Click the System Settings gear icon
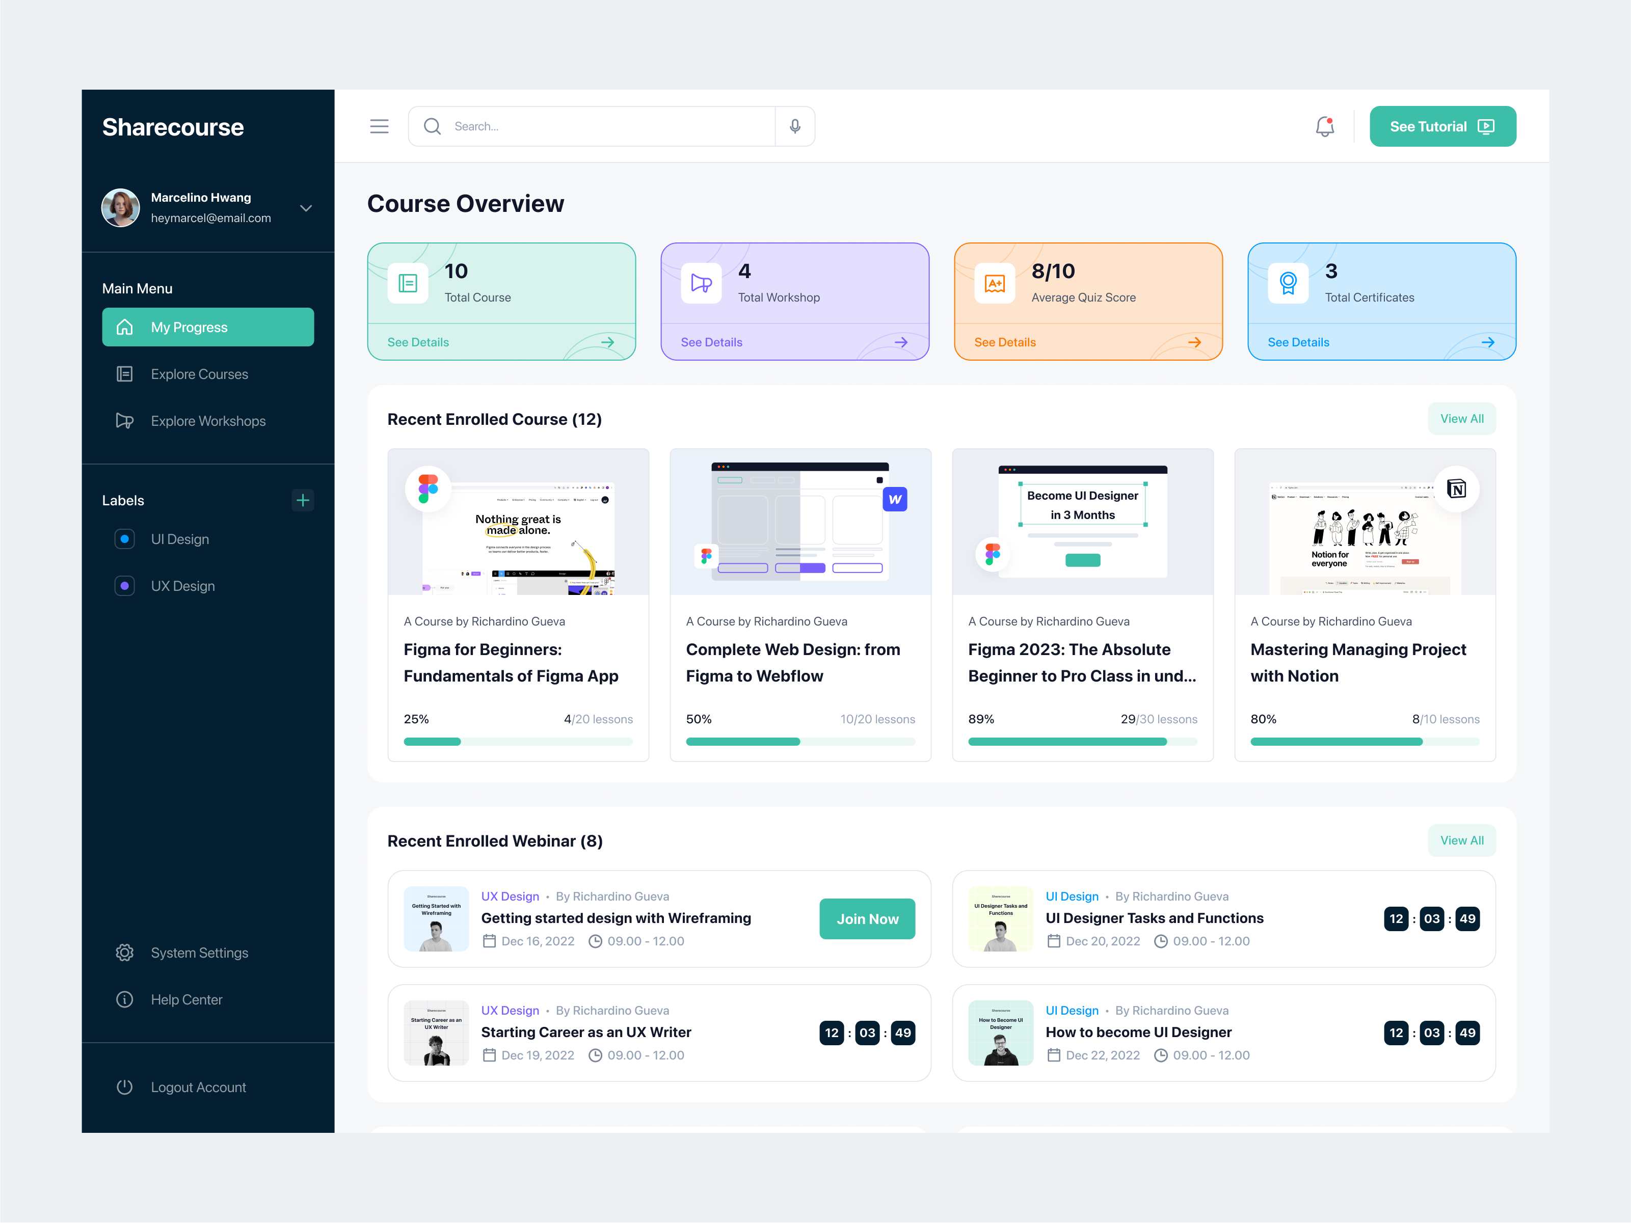Screen dimensions: 1631x1223 pyautogui.click(x=125, y=953)
